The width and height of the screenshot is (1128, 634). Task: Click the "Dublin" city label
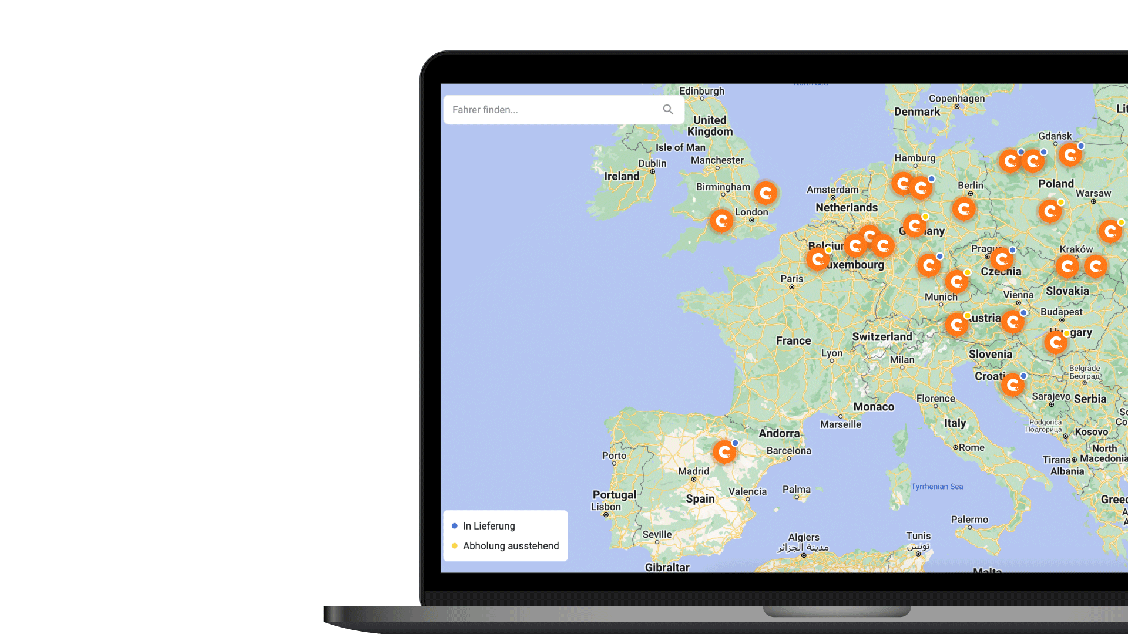(652, 163)
